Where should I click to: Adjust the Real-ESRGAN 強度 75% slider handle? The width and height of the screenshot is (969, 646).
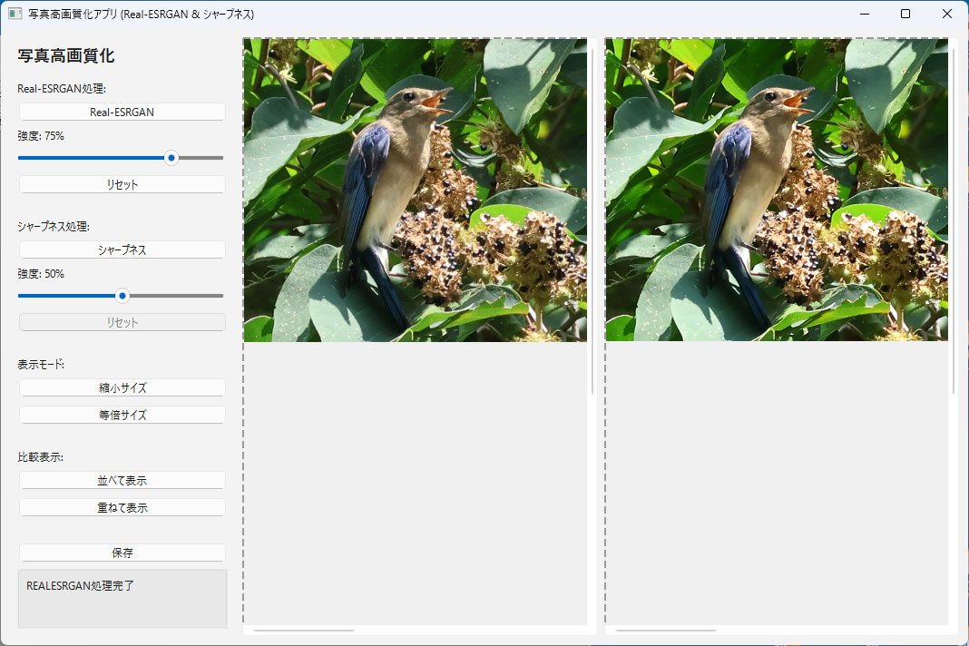[171, 158]
